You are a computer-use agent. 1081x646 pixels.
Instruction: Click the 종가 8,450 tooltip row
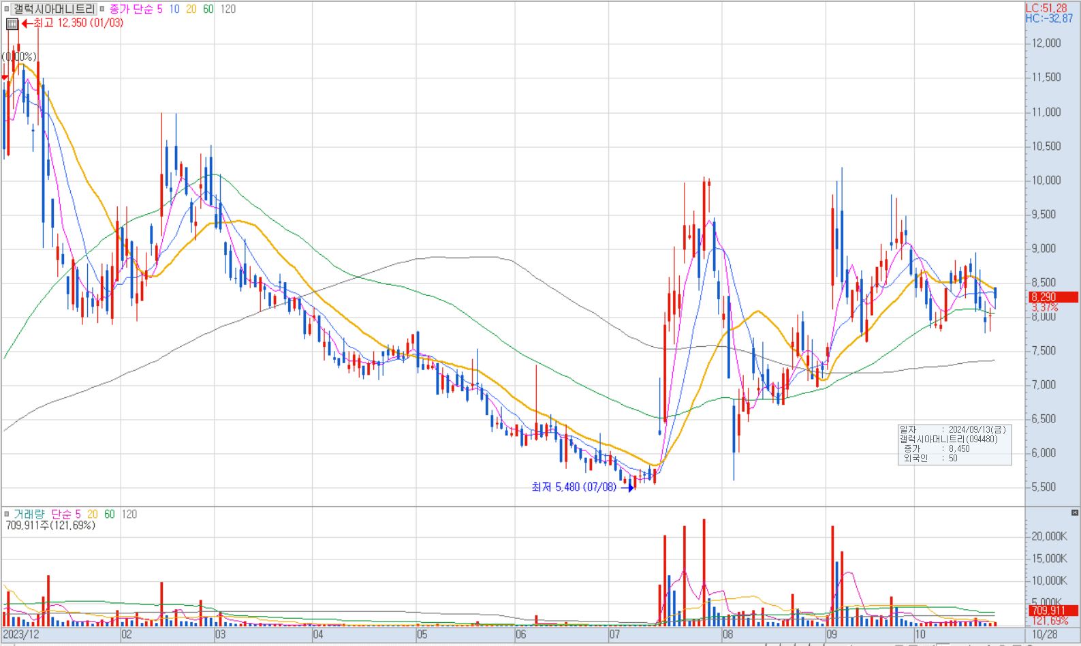[x=937, y=448]
